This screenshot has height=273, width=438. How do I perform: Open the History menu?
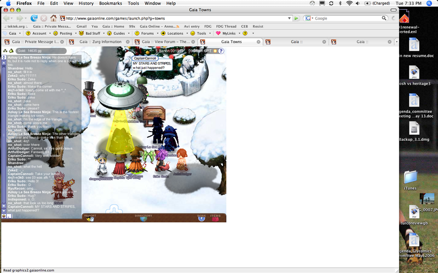point(86,3)
